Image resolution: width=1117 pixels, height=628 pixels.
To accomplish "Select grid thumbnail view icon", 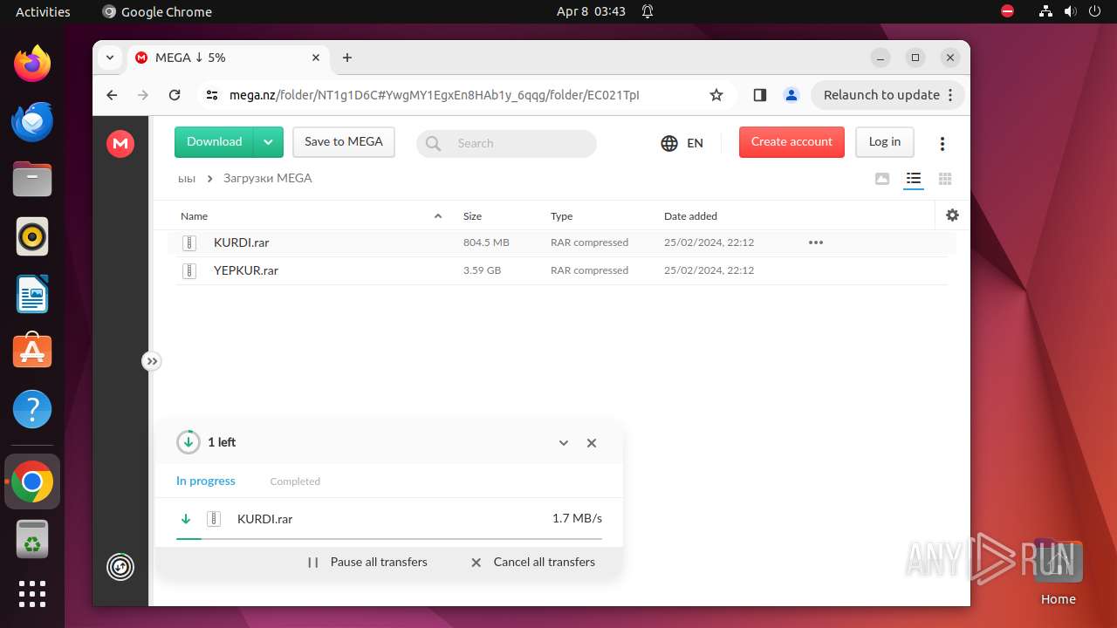I will [x=944, y=179].
